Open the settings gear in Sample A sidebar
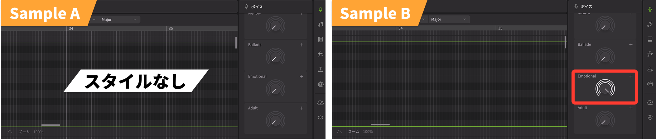656x139 pixels. tap(320, 118)
